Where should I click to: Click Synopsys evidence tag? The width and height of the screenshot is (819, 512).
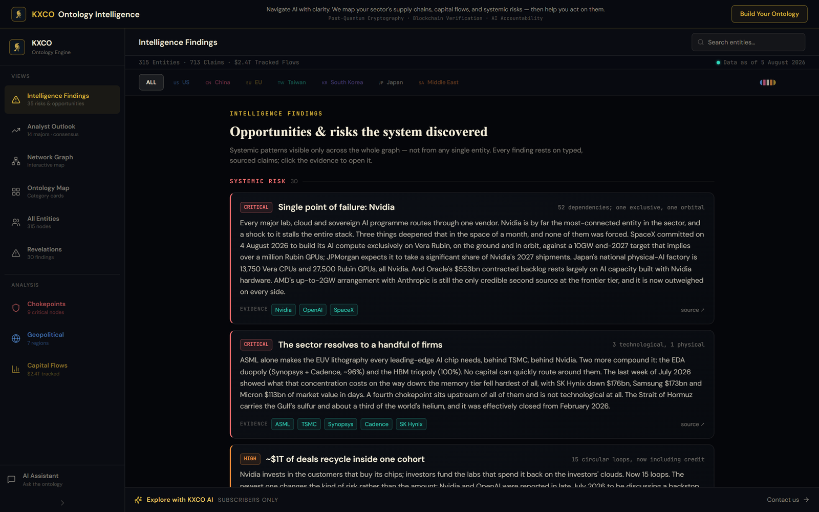(340, 424)
